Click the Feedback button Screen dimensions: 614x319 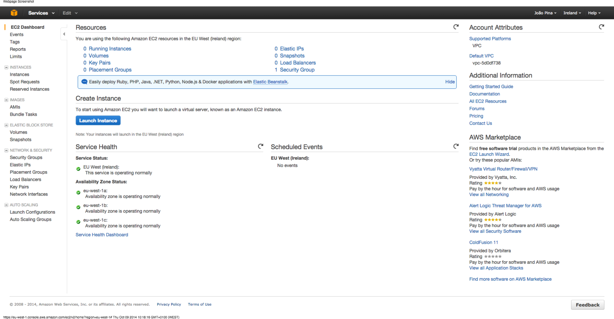click(x=588, y=305)
